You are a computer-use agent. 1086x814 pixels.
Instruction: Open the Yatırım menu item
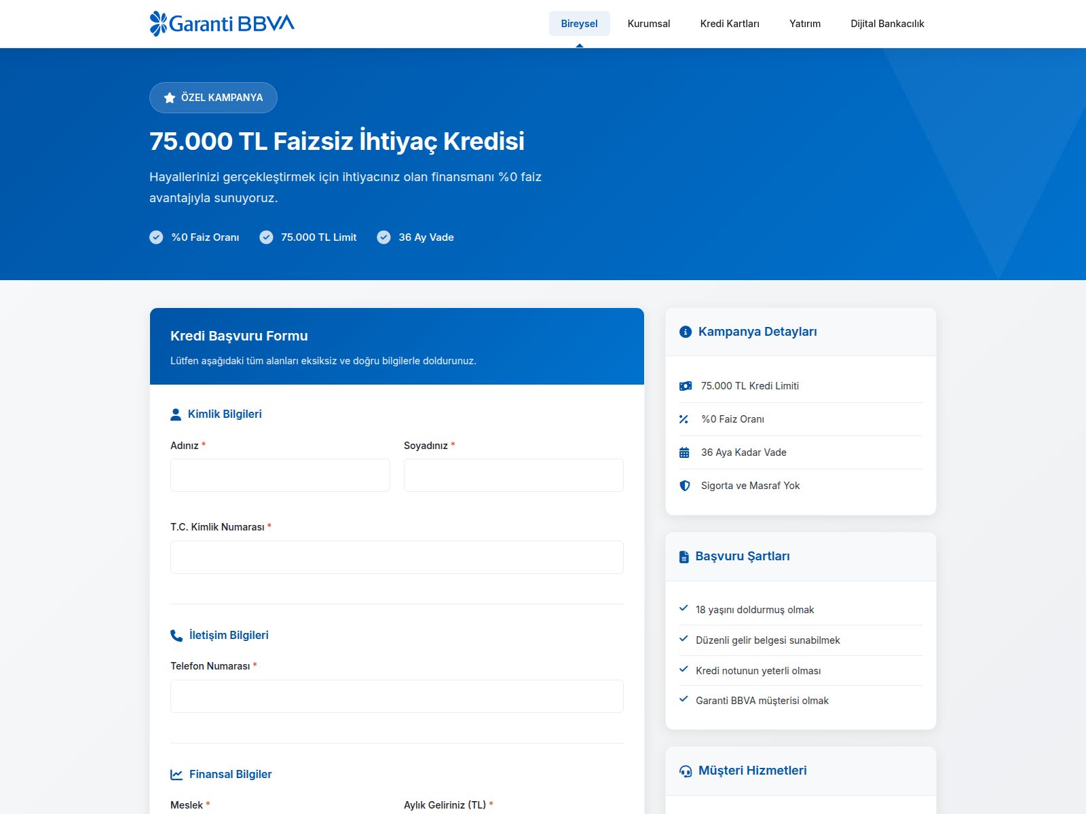[805, 24]
